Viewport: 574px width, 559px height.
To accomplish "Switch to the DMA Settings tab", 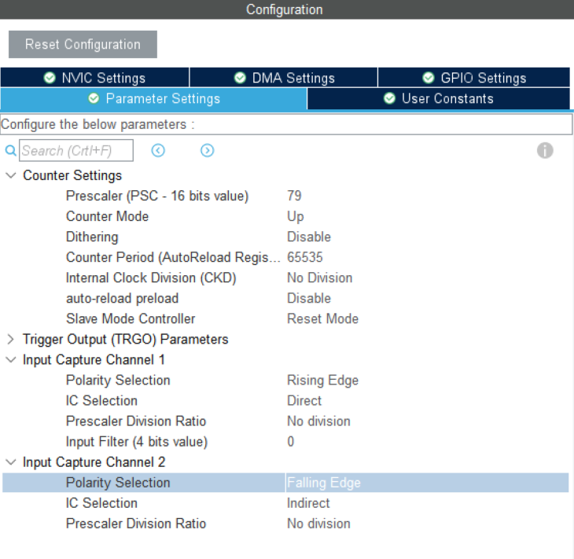I will point(284,78).
